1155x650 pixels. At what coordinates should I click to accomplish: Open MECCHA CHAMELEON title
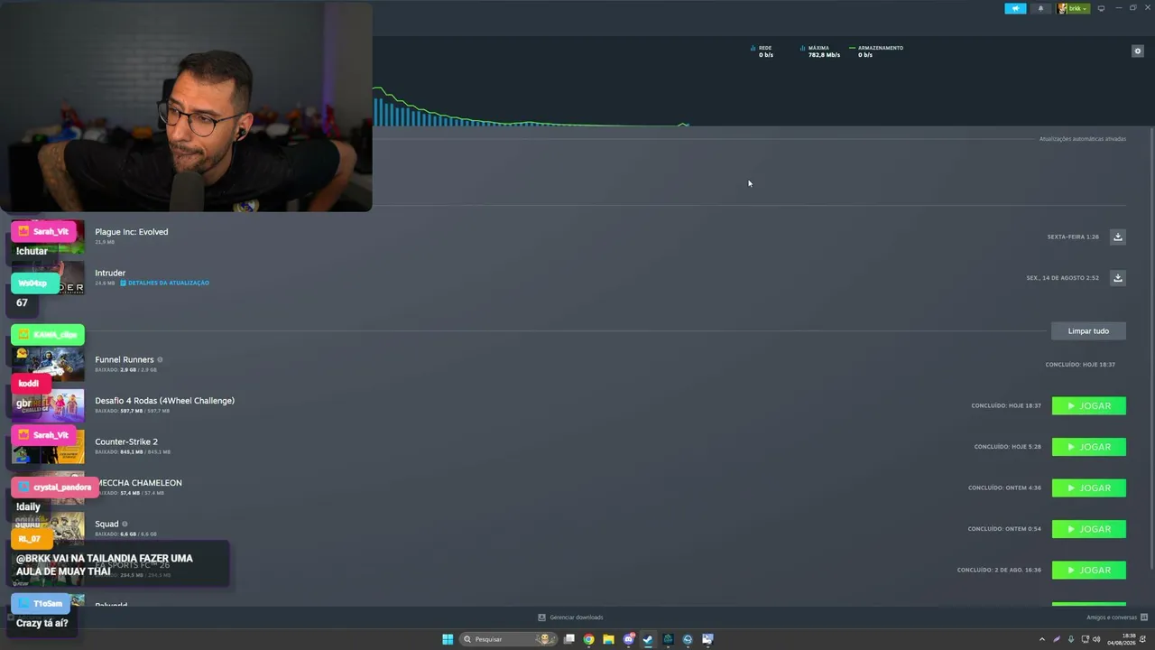point(138,483)
